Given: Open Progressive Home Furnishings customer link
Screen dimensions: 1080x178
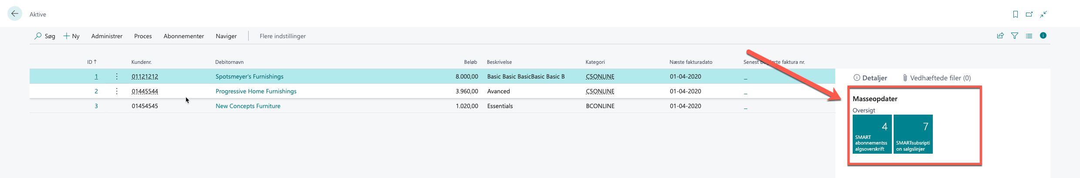Looking at the screenshot, I should pos(256,91).
